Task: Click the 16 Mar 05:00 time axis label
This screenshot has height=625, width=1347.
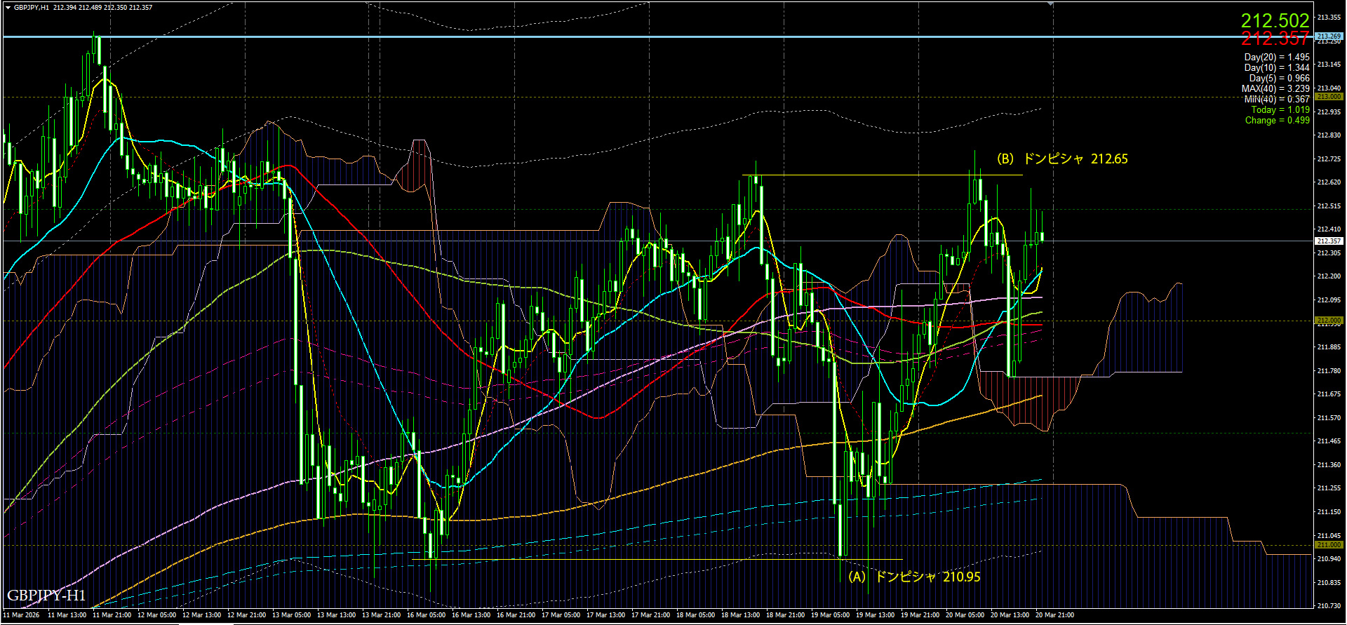Action: (x=426, y=615)
